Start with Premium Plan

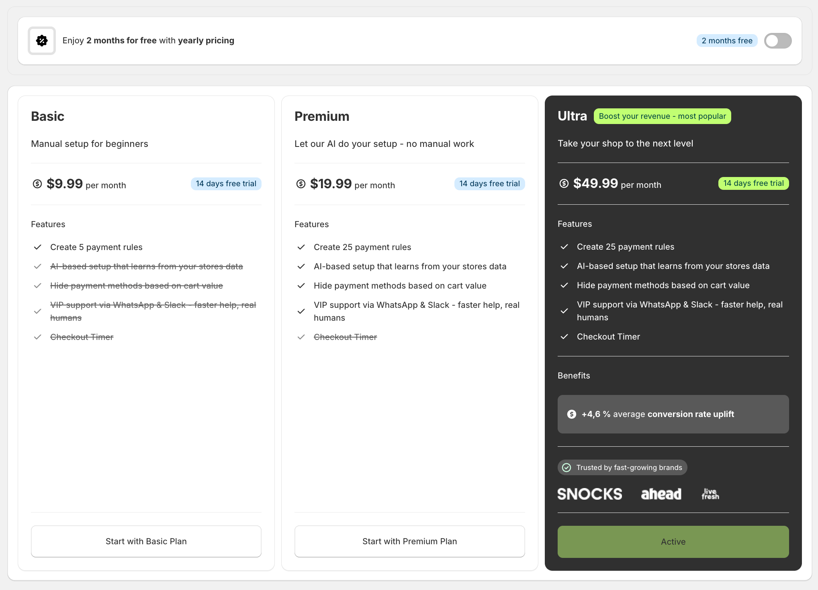click(x=410, y=541)
